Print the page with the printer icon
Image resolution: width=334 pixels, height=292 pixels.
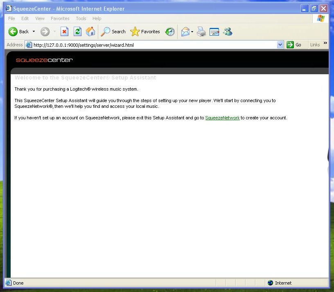[201, 32]
